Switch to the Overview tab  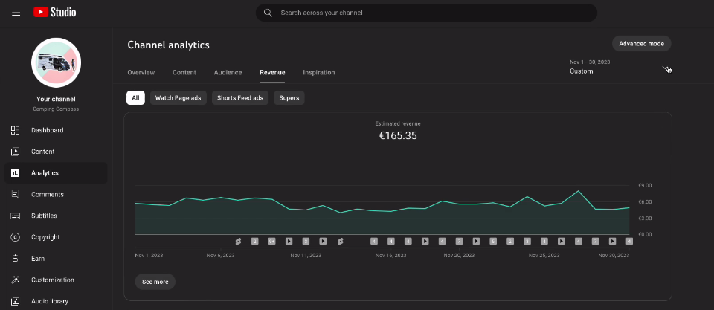(141, 72)
